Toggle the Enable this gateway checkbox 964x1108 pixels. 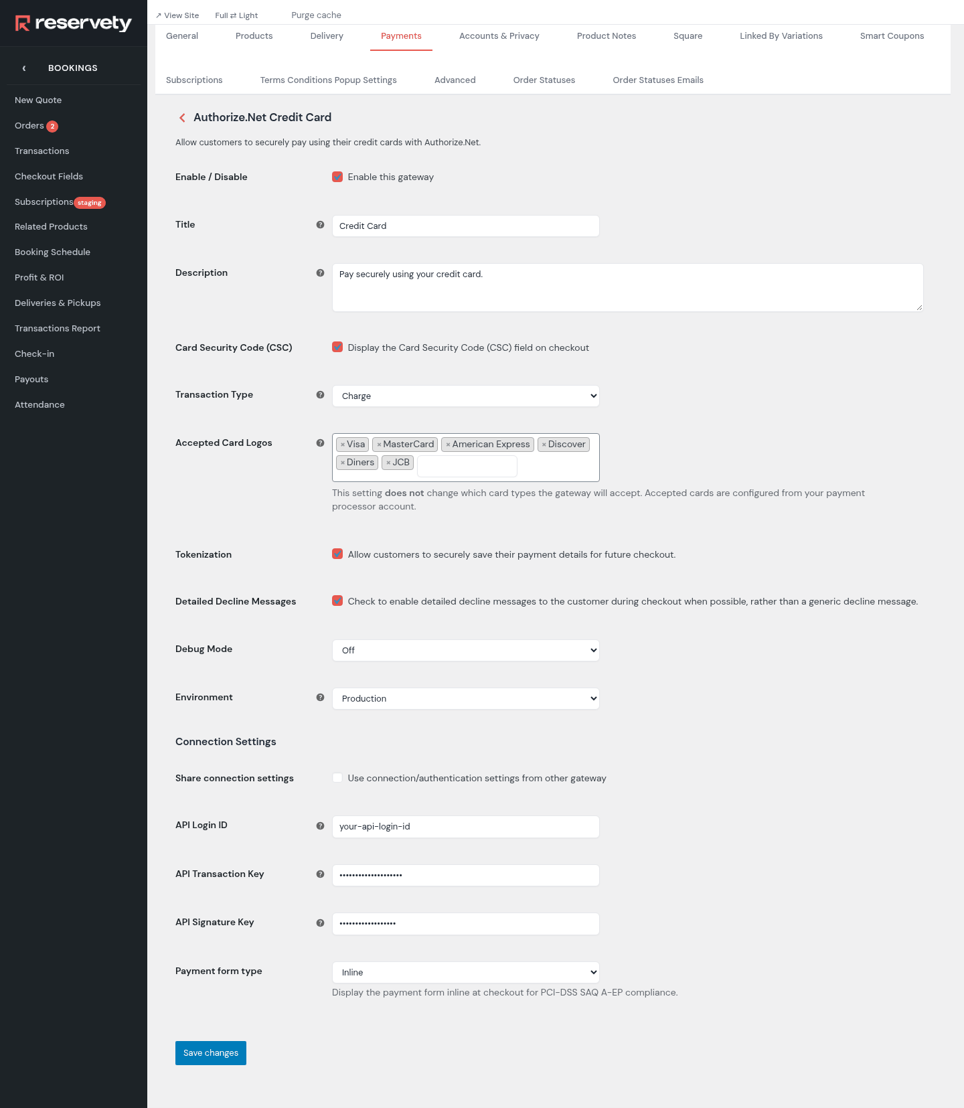pos(337,177)
